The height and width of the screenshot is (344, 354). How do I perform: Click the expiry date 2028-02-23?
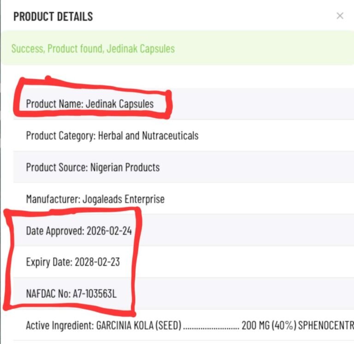97,262
